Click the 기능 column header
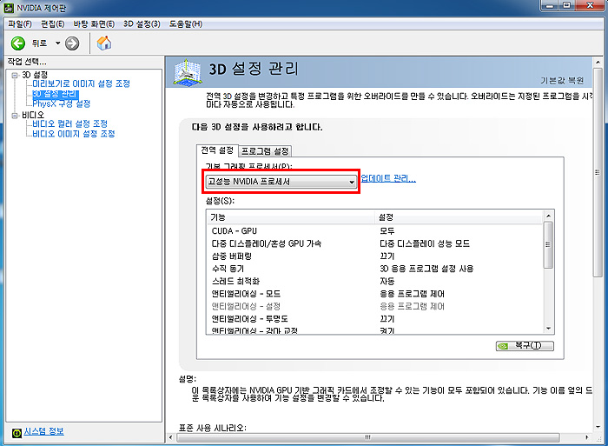The image size is (608, 446). (291, 217)
